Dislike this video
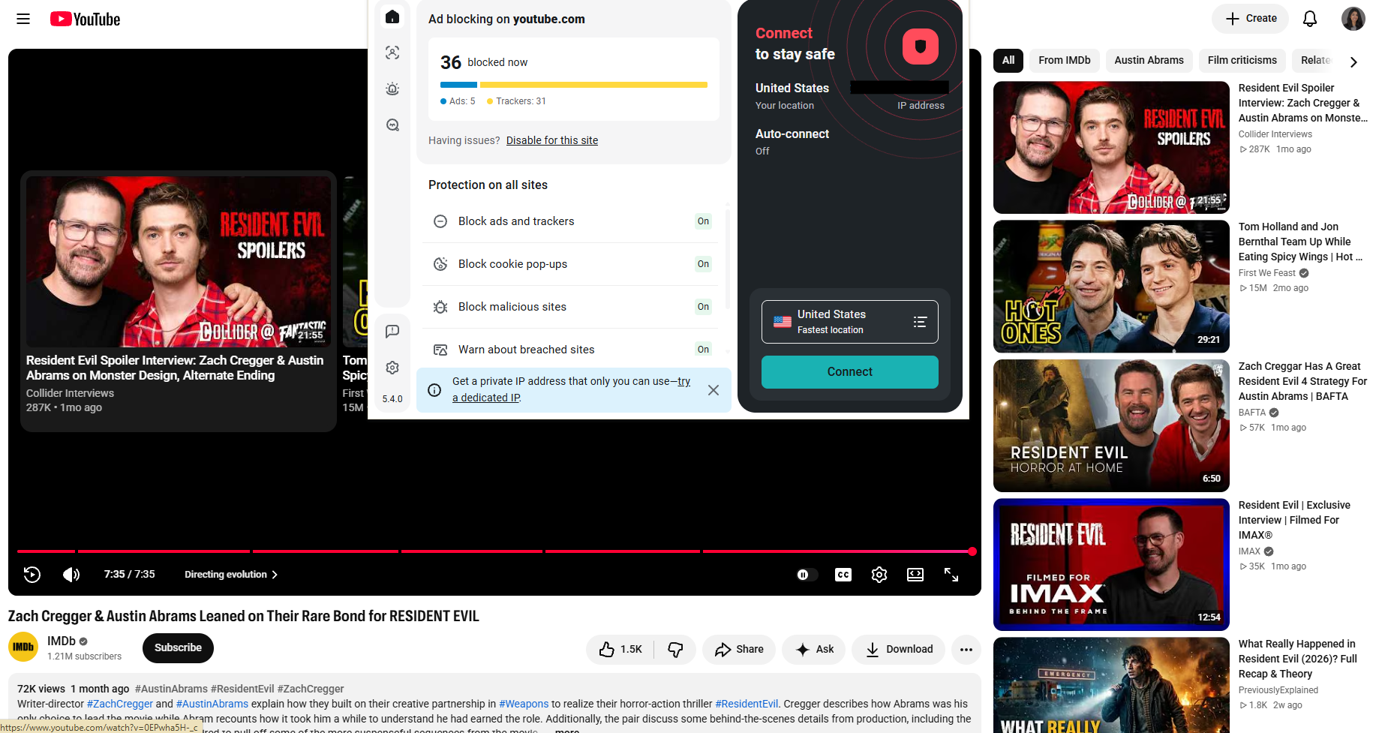The image size is (1382, 733). point(675,649)
